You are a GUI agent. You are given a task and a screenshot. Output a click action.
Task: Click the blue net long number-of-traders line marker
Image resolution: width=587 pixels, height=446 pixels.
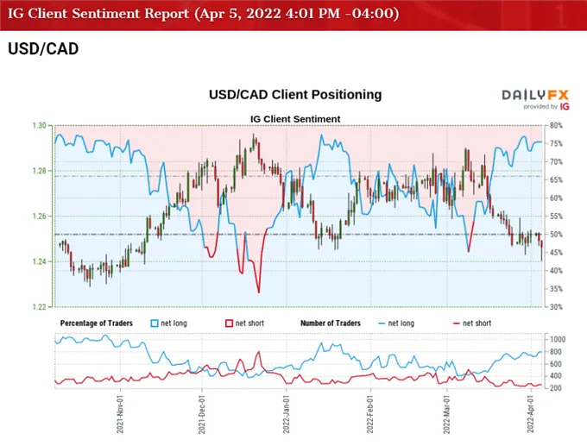[x=382, y=324]
